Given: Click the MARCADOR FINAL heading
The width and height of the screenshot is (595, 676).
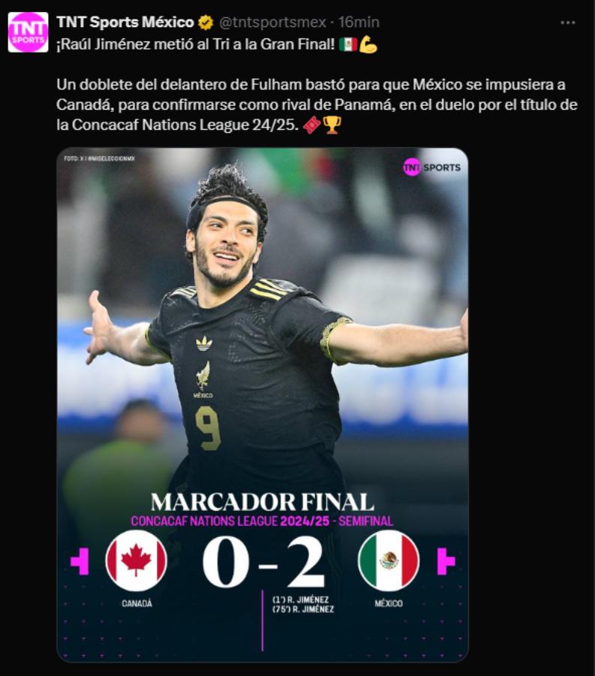Looking at the screenshot, I should click(x=263, y=502).
